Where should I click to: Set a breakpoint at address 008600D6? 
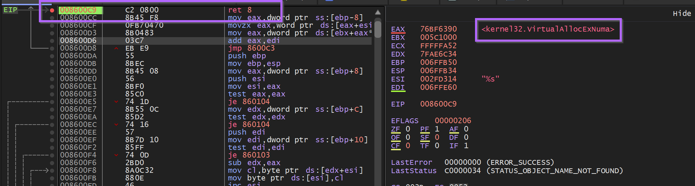[x=52, y=41]
